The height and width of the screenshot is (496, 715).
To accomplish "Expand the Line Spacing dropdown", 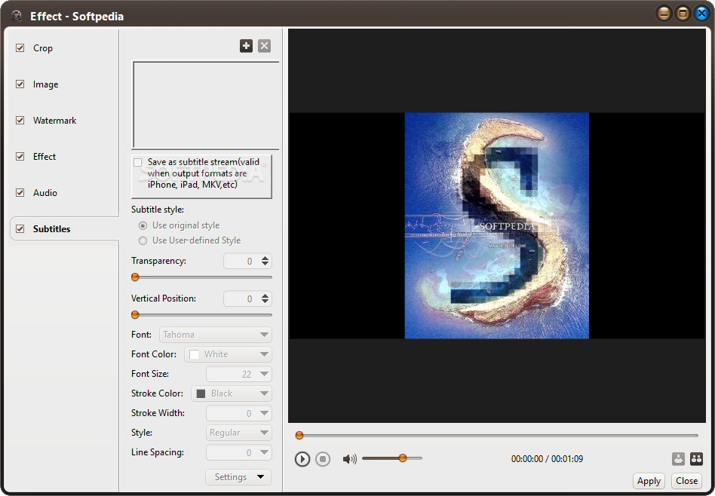I will [x=239, y=452].
